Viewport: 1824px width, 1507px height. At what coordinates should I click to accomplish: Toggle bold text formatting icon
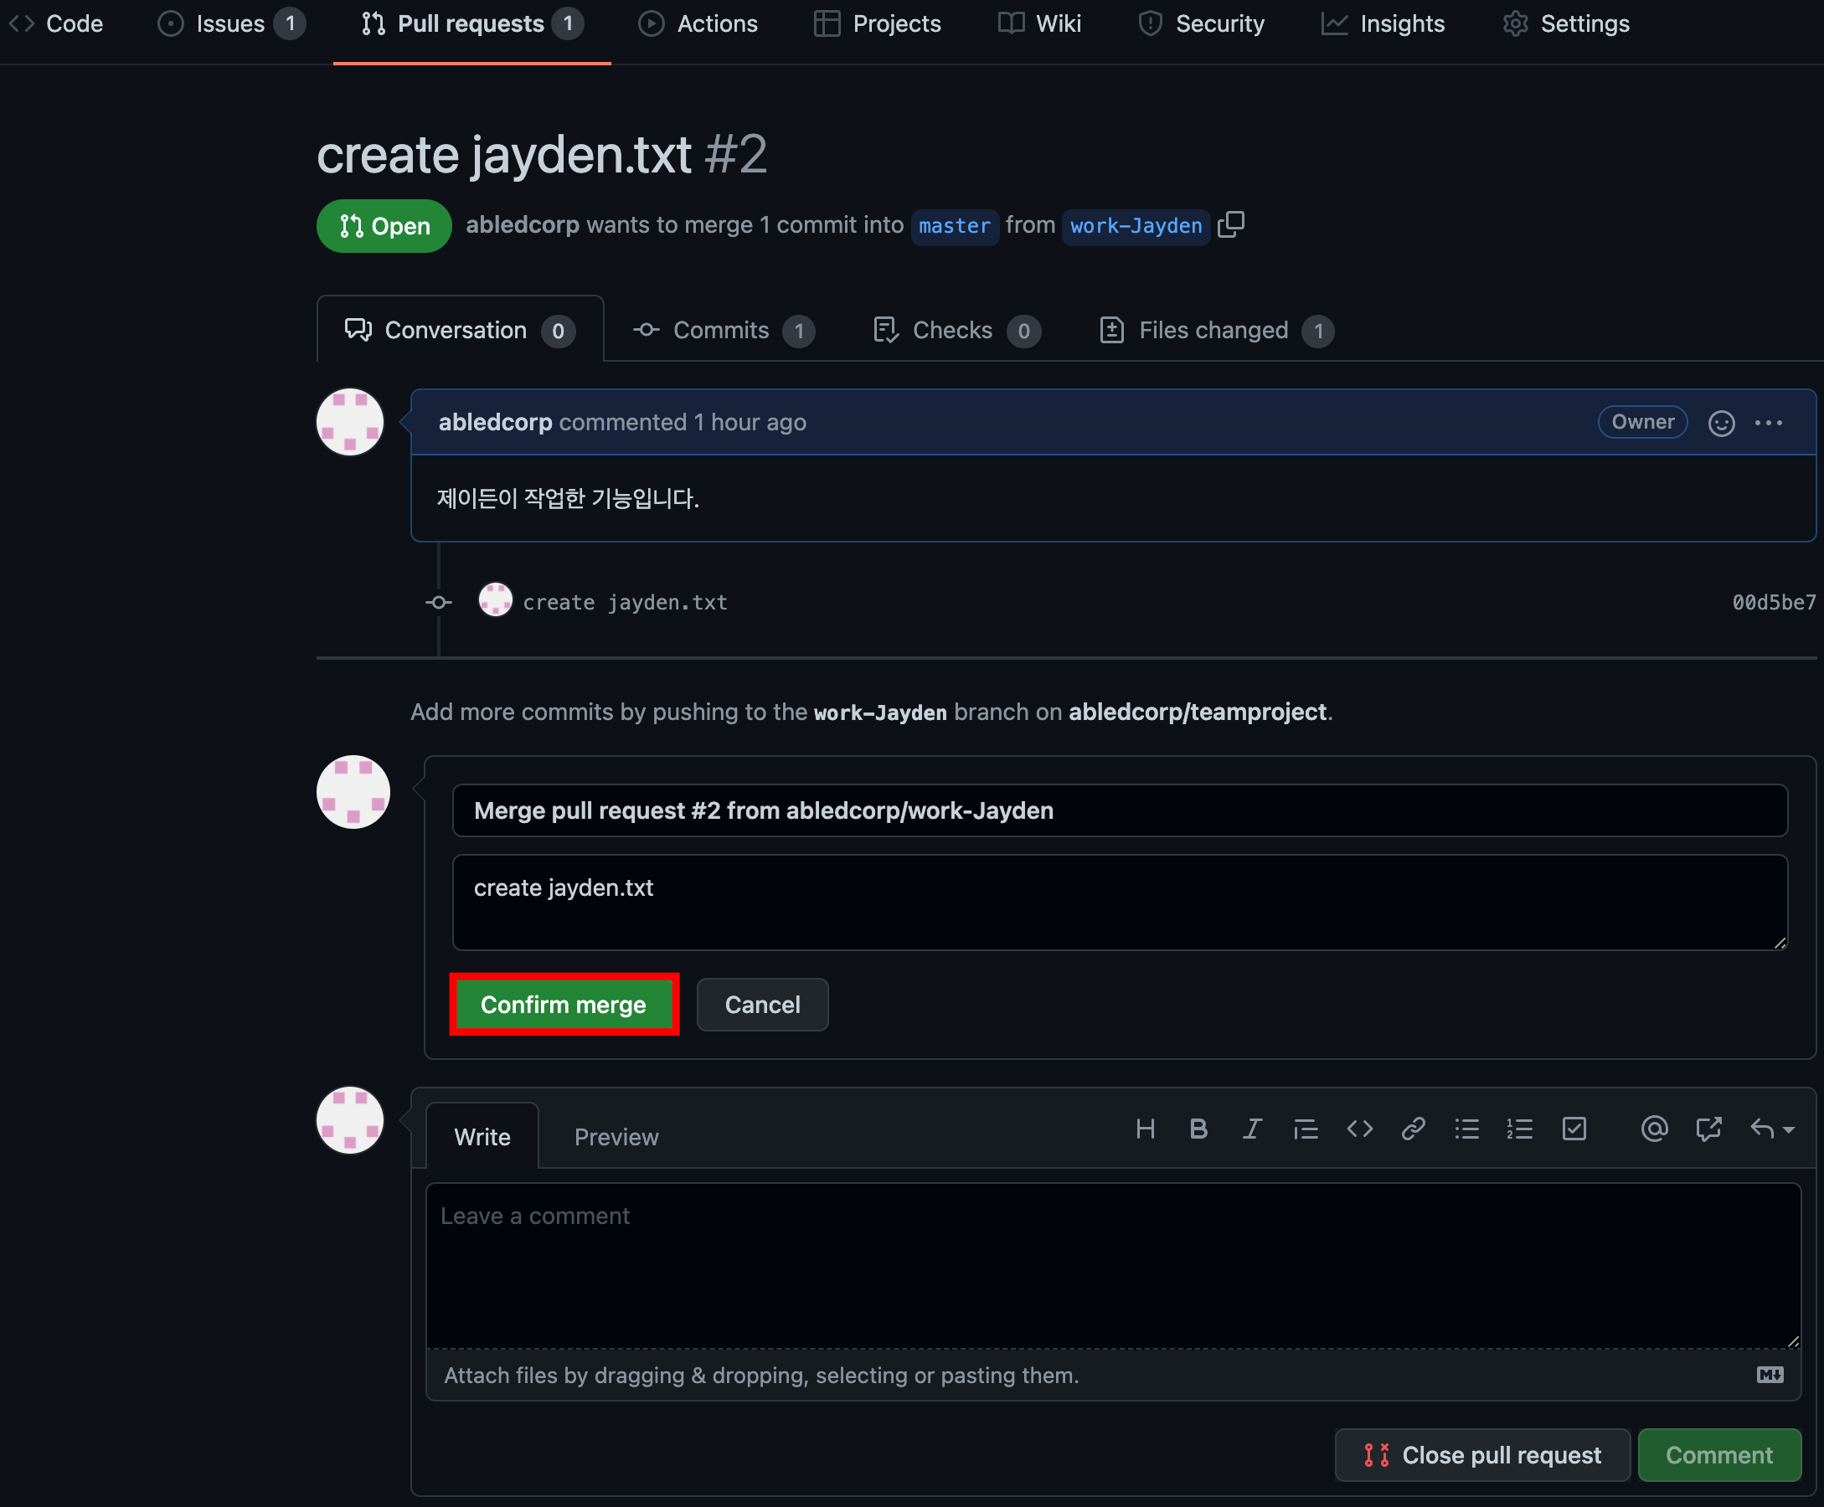coord(1198,1129)
